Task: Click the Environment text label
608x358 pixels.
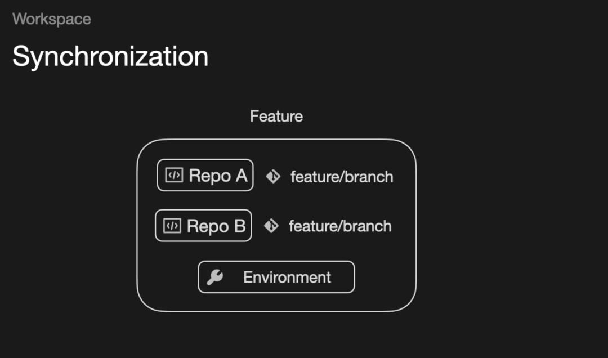Action: [287, 278]
